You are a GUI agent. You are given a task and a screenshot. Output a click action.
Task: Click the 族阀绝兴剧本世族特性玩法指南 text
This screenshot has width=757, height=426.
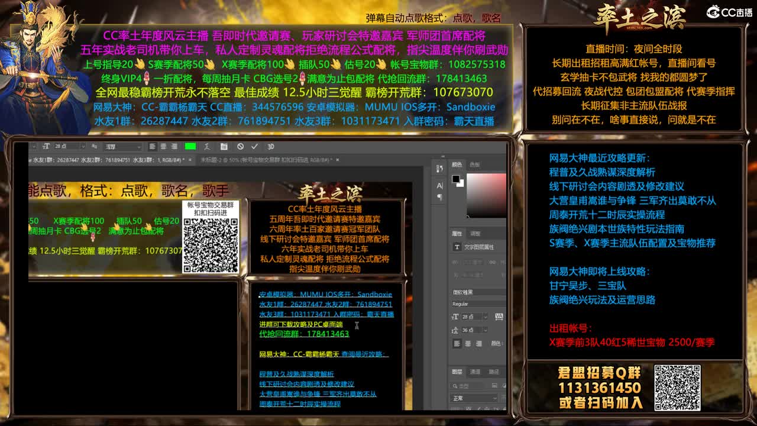[617, 229]
